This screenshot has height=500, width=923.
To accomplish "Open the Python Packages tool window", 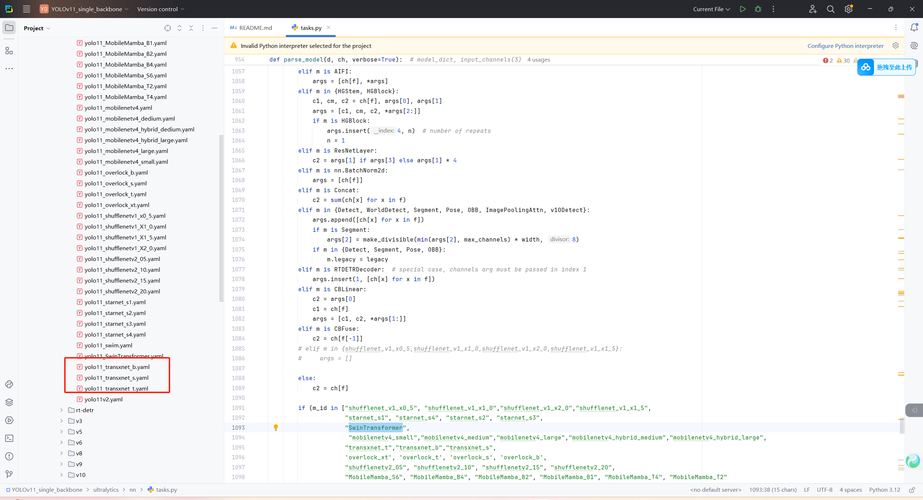I will click(9, 402).
